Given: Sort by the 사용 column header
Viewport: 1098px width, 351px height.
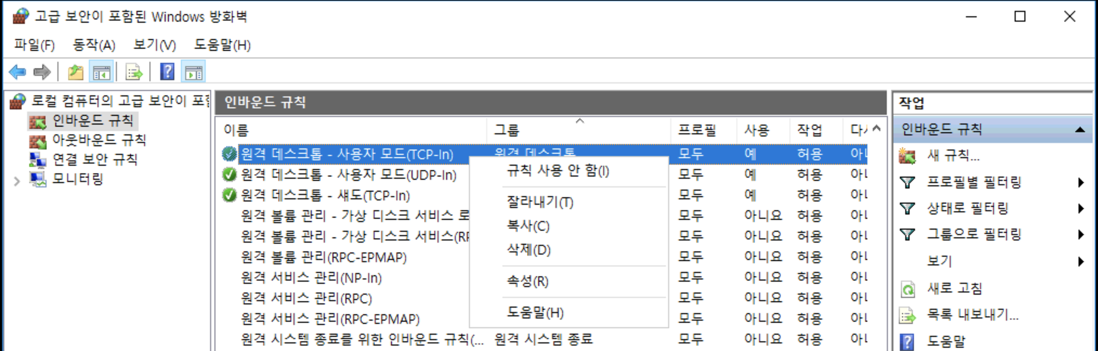Looking at the screenshot, I should (x=763, y=130).
